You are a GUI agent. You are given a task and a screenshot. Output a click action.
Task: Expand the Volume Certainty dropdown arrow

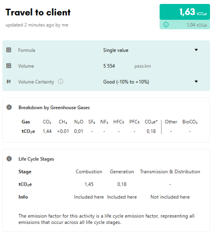point(196,81)
